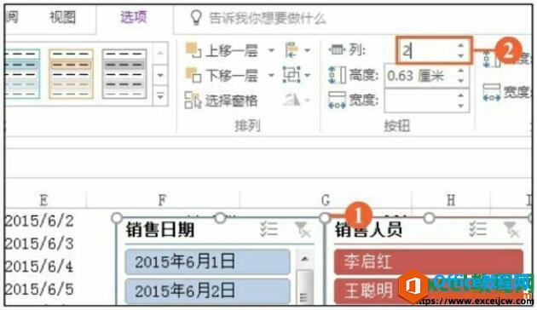The height and width of the screenshot is (310, 537).
Task: Select the gray slicer style thumbnail
Action: pos(124,73)
